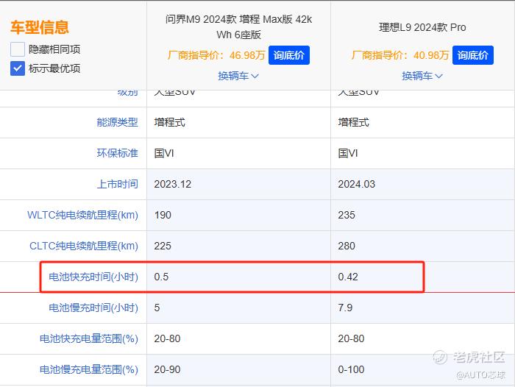Click 询底价 button for 问界M9
The width and height of the screenshot is (515, 387).
pyautogui.click(x=288, y=55)
